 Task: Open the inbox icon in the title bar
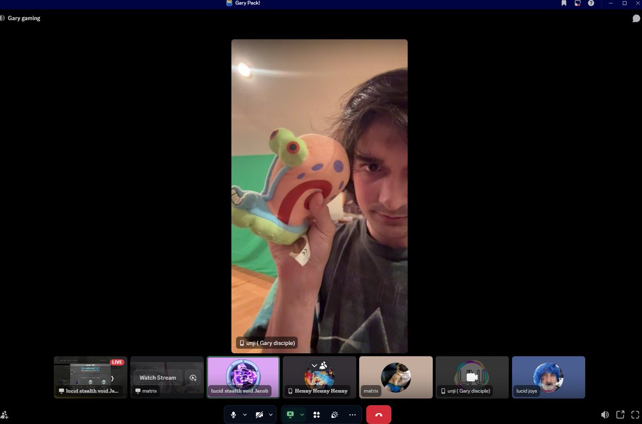point(577,3)
